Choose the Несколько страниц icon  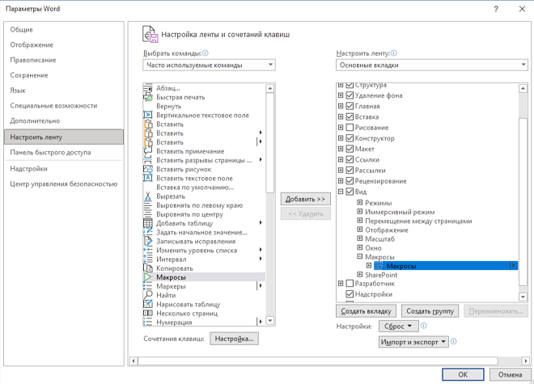click(x=148, y=313)
